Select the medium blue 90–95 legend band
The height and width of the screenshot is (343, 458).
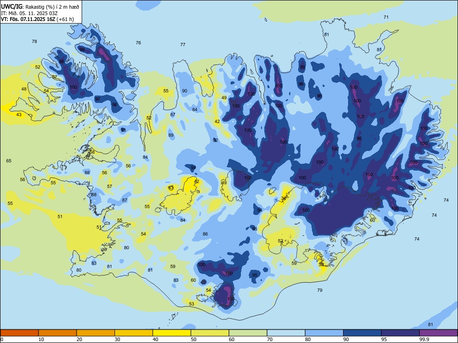pos(362,333)
